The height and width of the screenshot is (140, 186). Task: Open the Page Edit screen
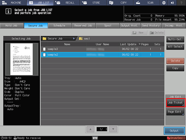175,112
